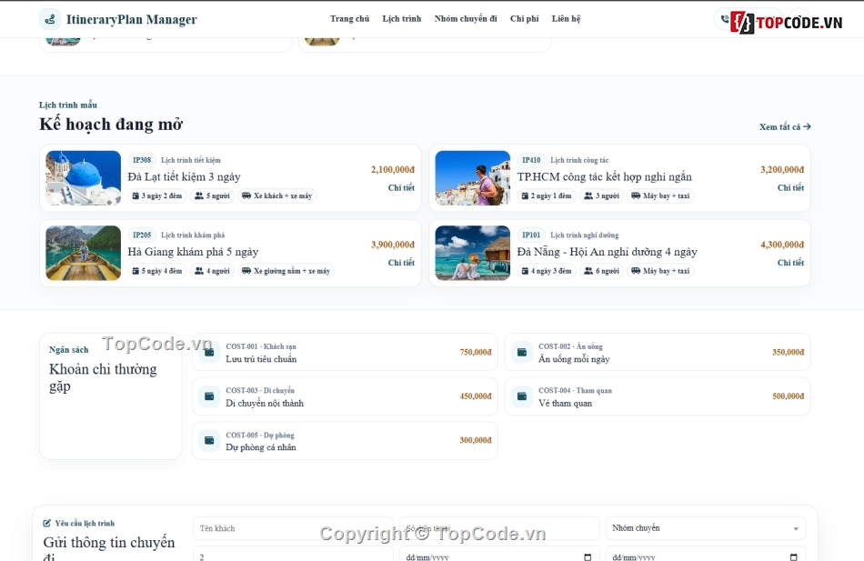This screenshot has width=864, height=561.
Task: Select the IP308 code badge
Action: 142,160
